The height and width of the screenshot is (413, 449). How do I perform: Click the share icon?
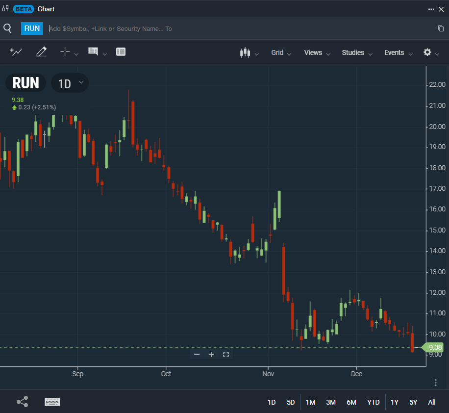(x=23, y=402)
